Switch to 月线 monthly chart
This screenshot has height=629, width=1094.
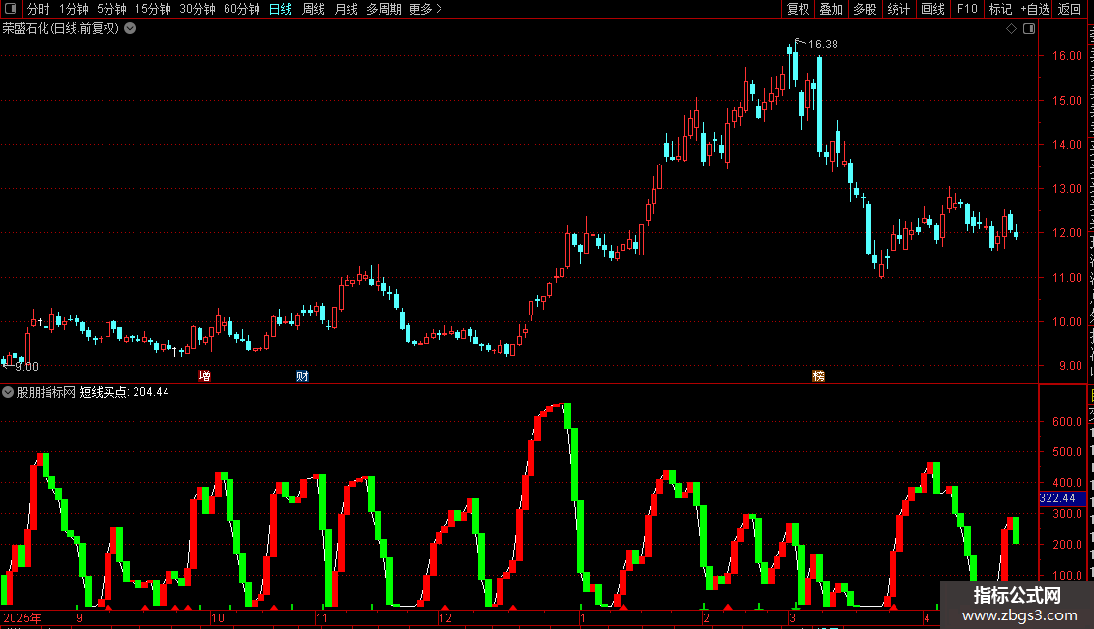tap(346, 9)
